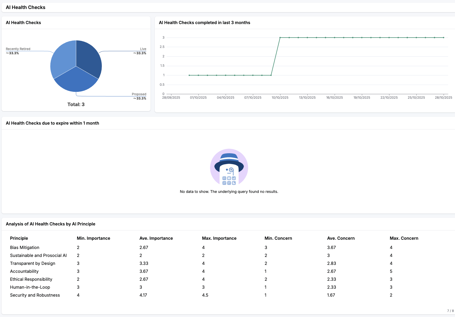Click the Total: 3 label under the pie chart

click(x=76, y=104)
